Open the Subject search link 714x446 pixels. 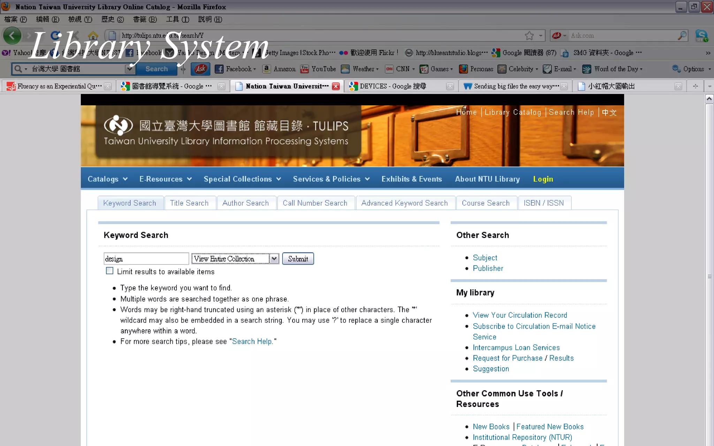pyautogui.click(x=485, y=258)
